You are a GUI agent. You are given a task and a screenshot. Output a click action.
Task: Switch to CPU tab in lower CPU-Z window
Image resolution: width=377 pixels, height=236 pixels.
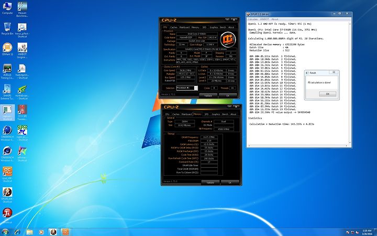167,114
